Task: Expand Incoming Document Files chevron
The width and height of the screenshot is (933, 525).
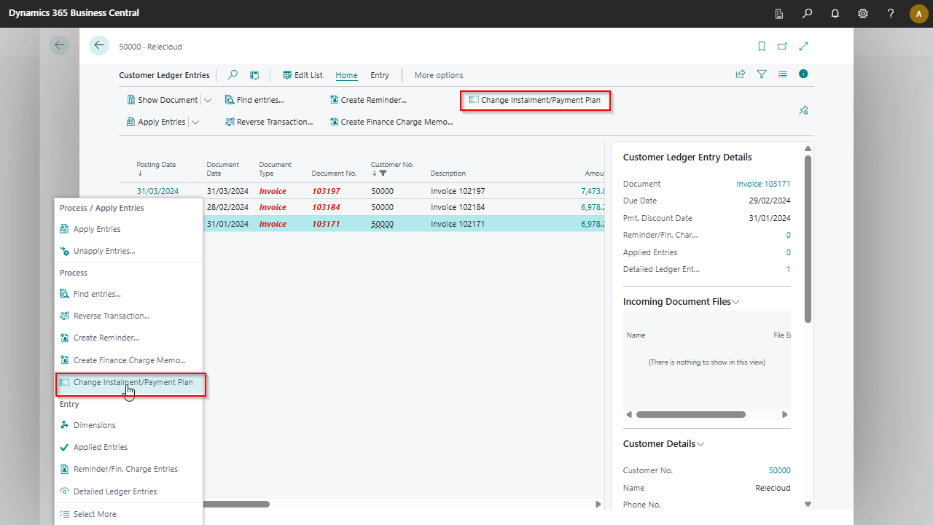Action: click(736, 302)
